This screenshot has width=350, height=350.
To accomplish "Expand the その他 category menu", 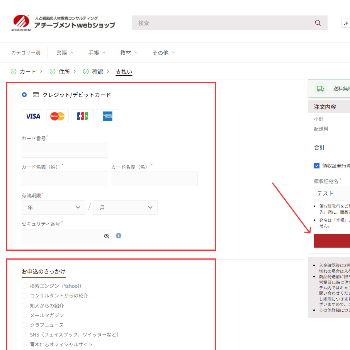I will pyautogui.click(x=164, y=53).
